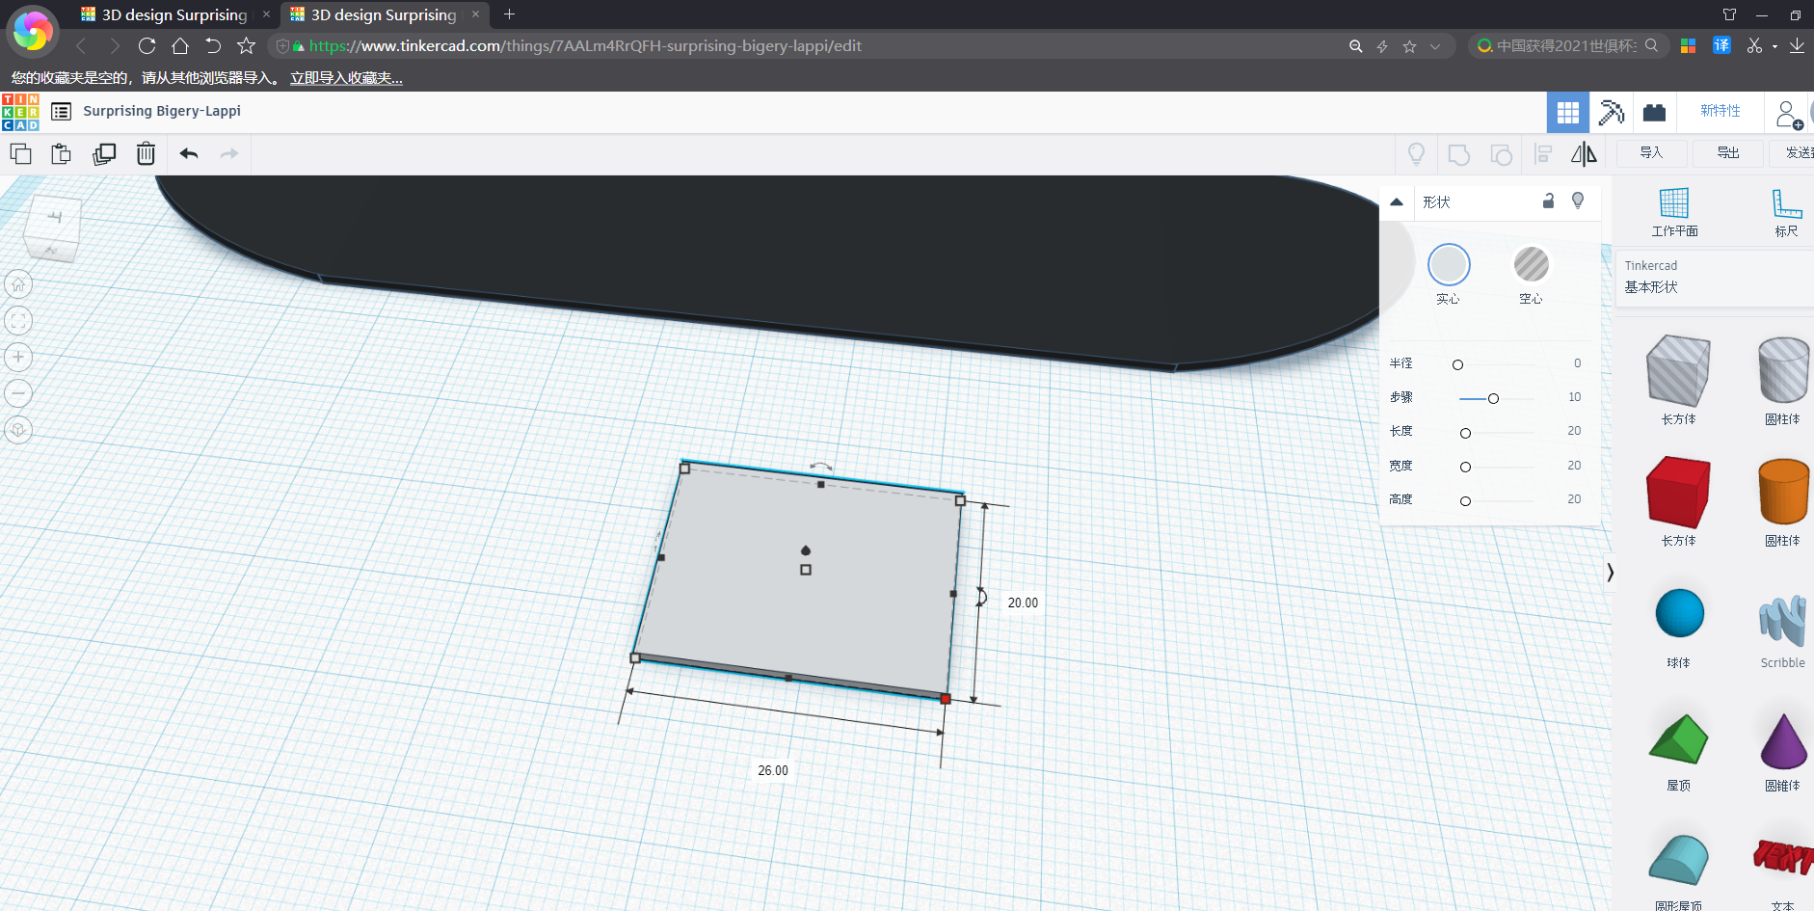Open the design list icon beside the title
Screen dimensions: 1814x911
tap(61, 112)
